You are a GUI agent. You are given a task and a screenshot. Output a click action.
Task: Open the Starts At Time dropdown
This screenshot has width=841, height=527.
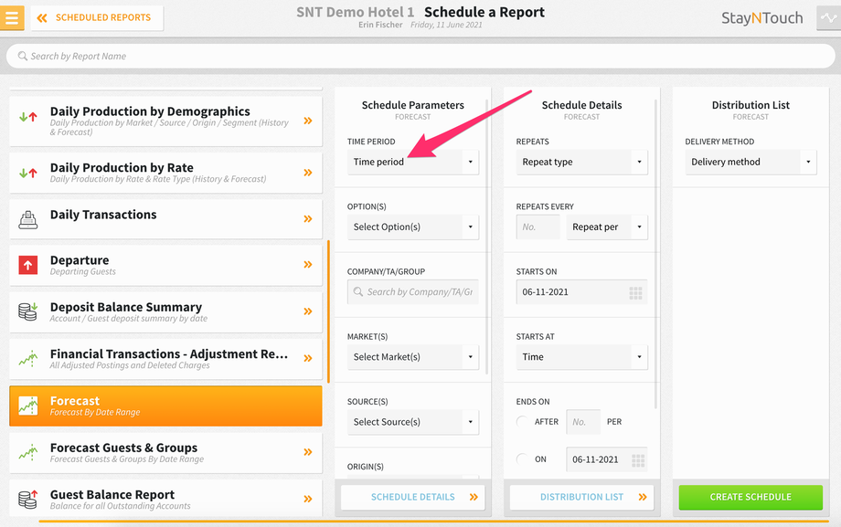point(581,357)
